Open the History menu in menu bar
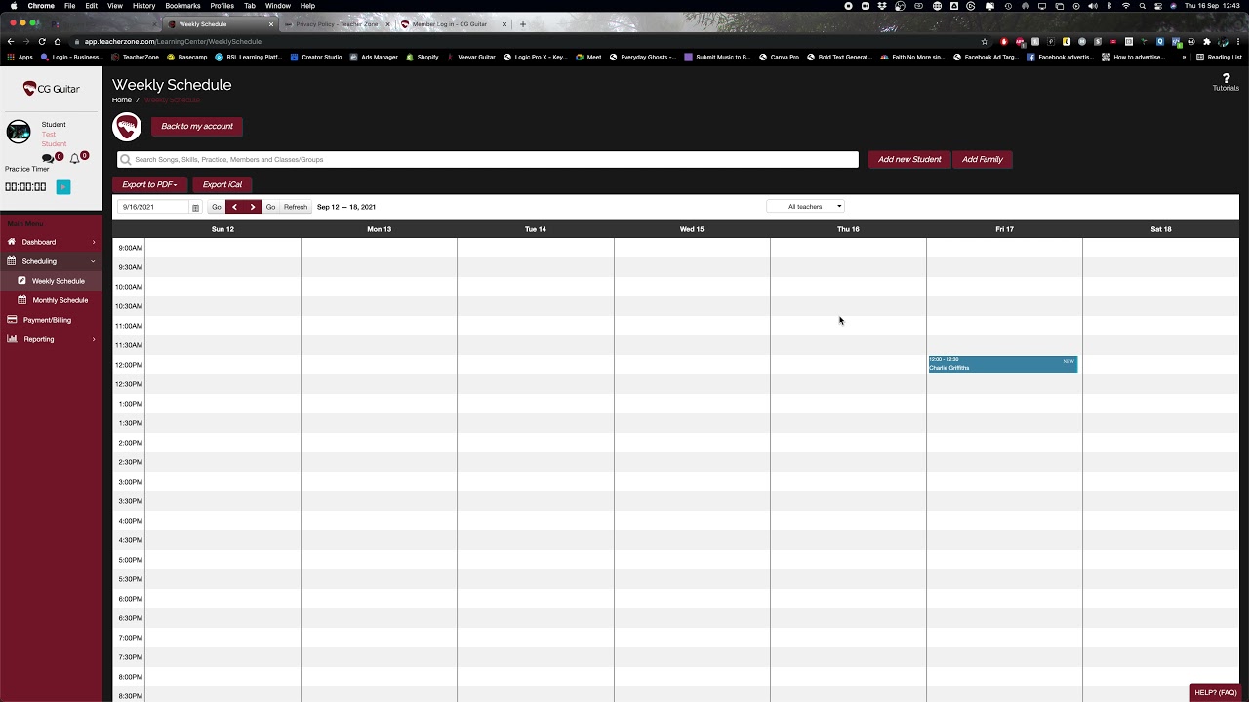The width and height of the screenshot is (1249, 702). (x=143, y=6)
